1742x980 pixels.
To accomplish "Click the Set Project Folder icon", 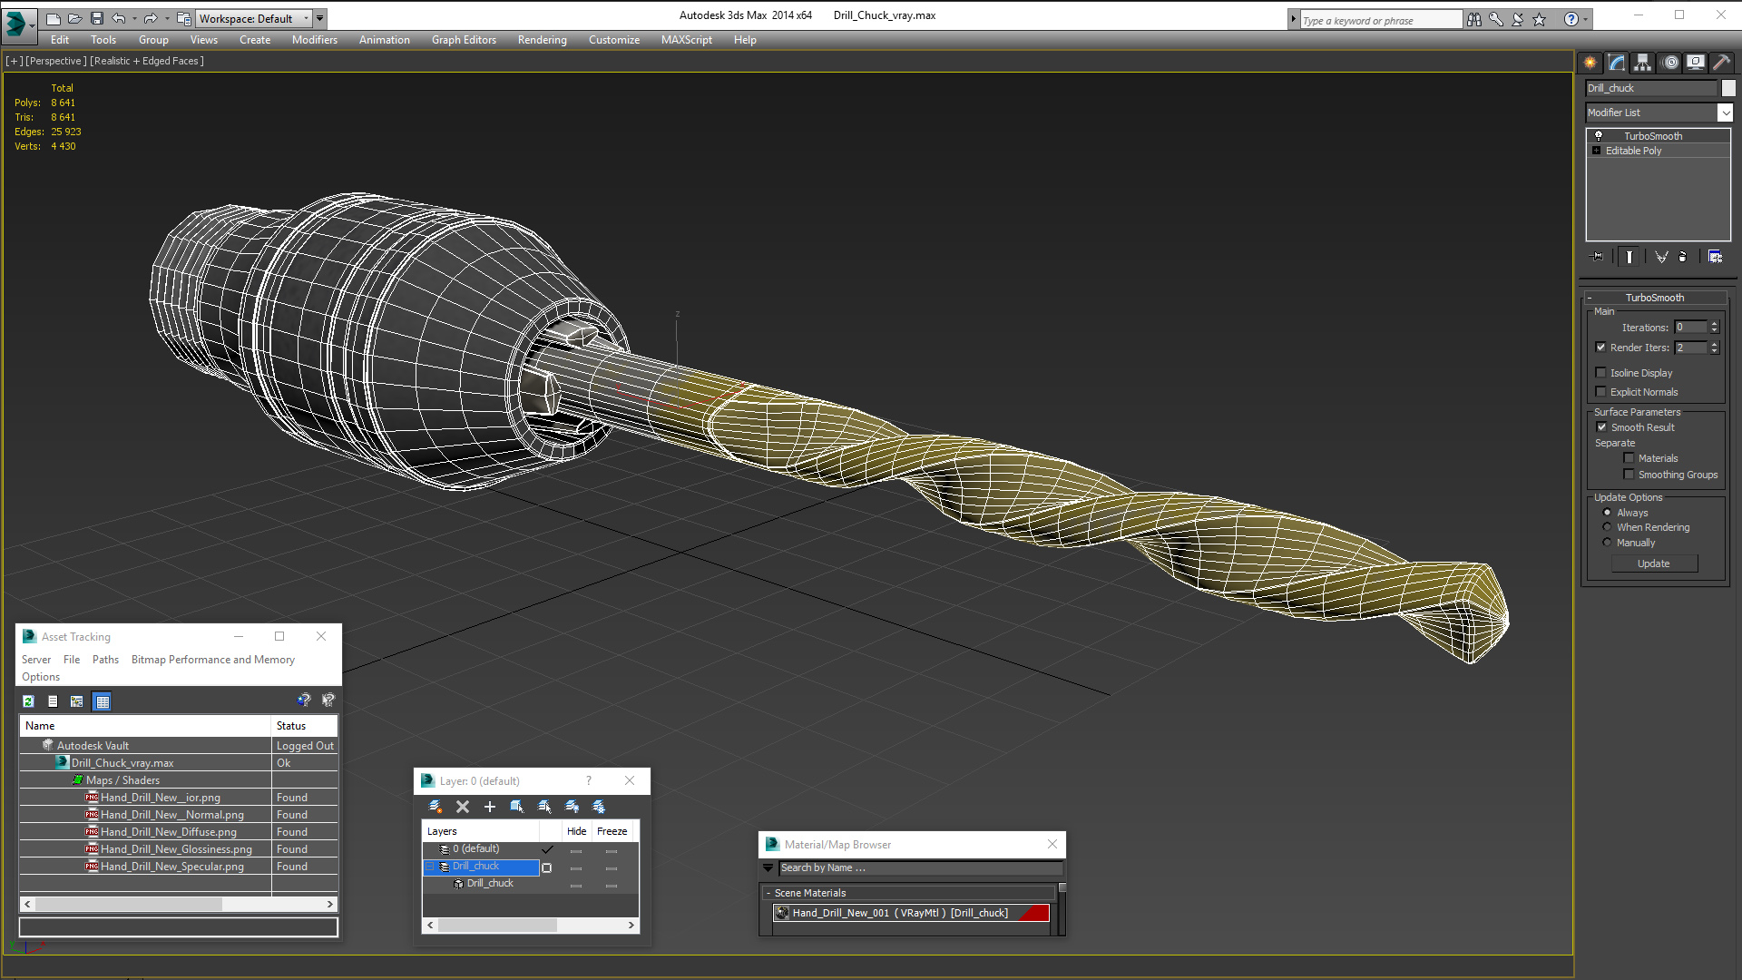I will [184, 18].
